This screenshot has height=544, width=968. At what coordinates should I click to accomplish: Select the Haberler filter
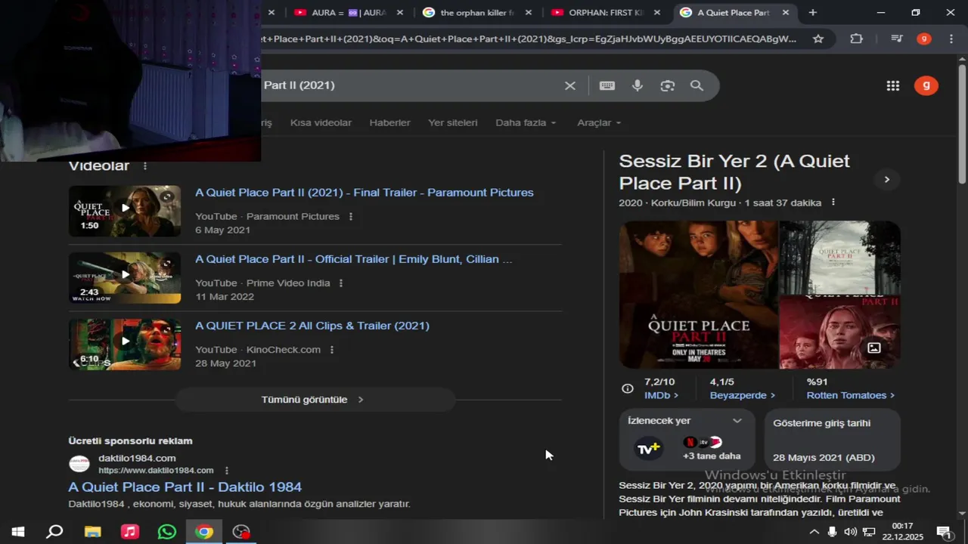point(389,123)
